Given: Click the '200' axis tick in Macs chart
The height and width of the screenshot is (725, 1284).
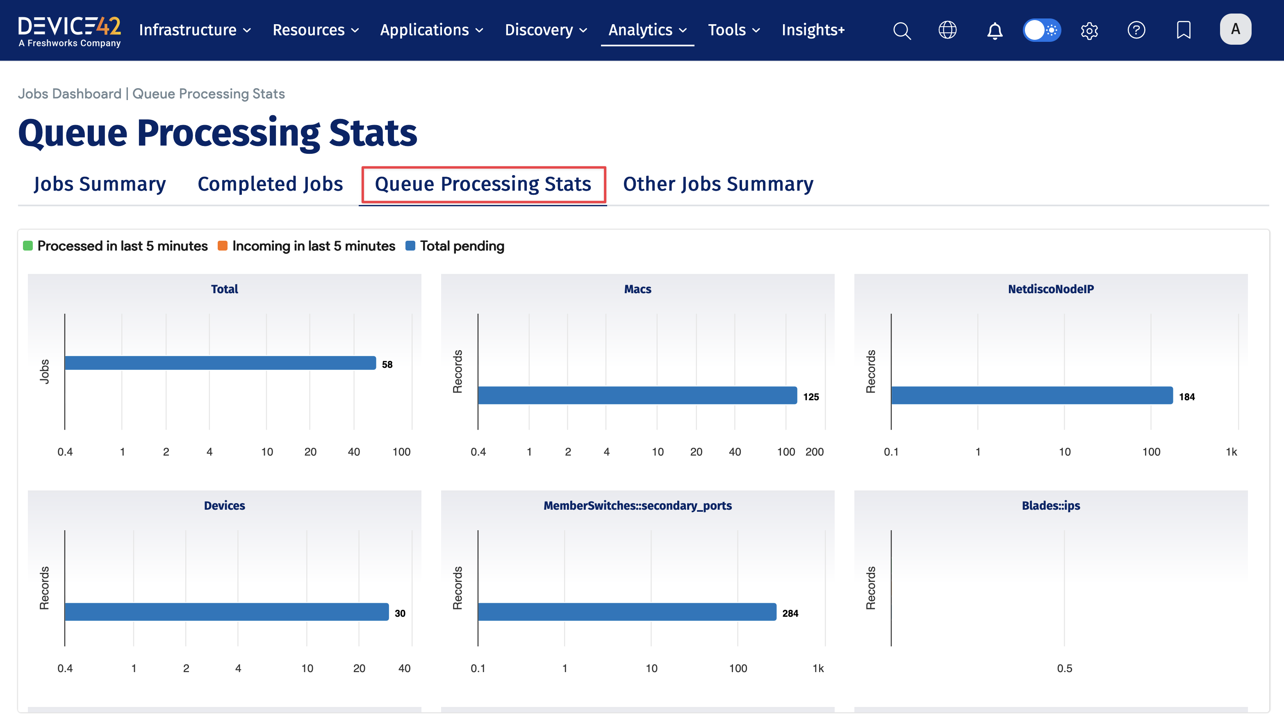Looking at the screenshot, I should tap(815, 452).
